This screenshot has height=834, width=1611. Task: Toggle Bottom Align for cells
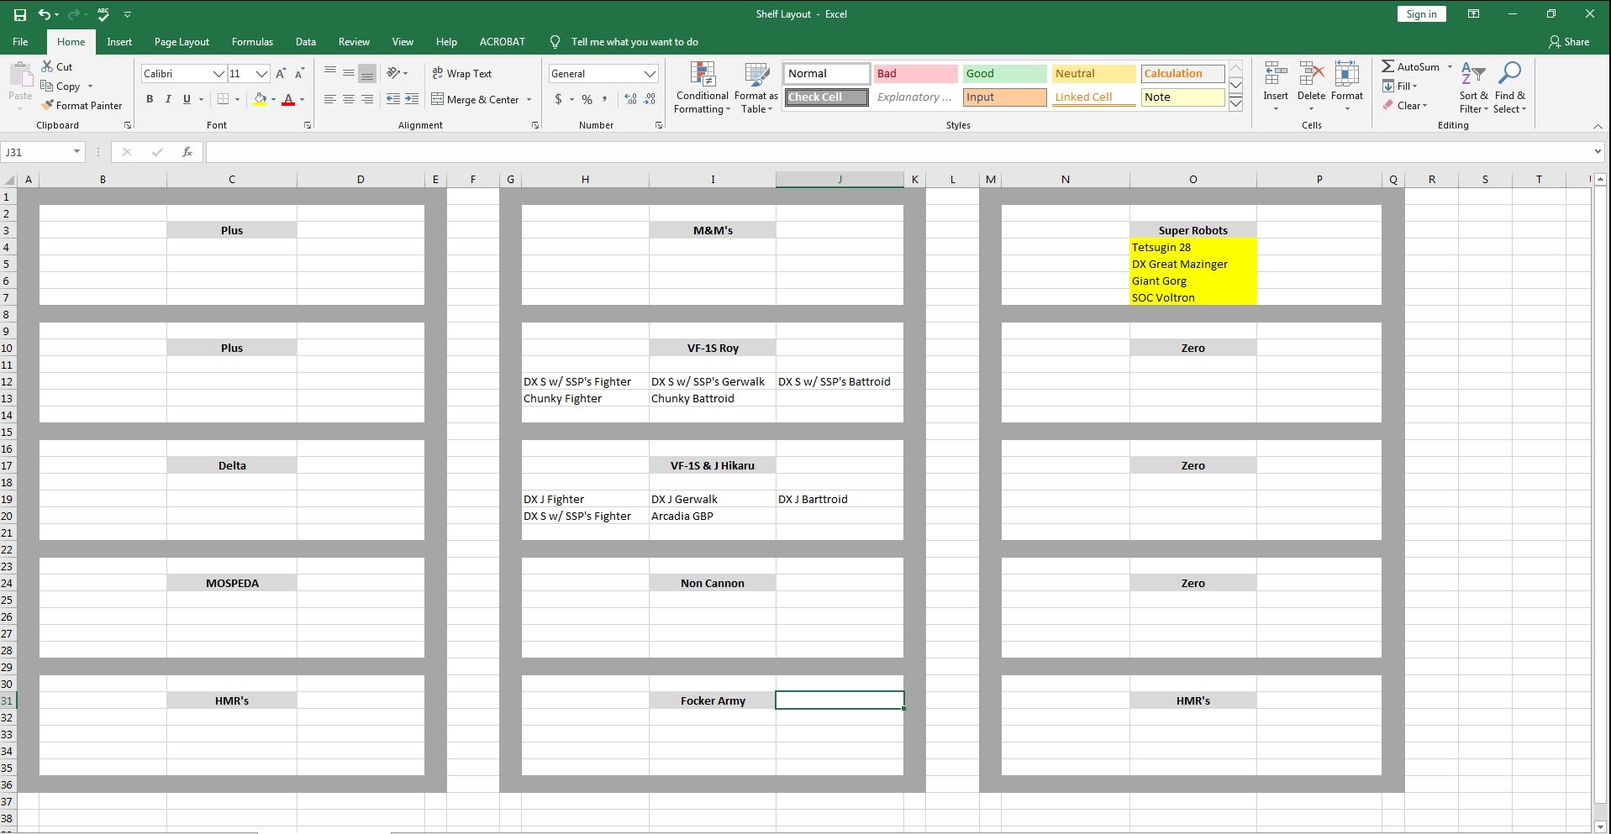pos(367,74)
